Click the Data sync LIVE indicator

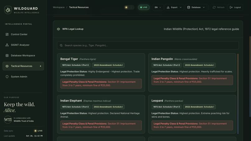coord(38,131)
